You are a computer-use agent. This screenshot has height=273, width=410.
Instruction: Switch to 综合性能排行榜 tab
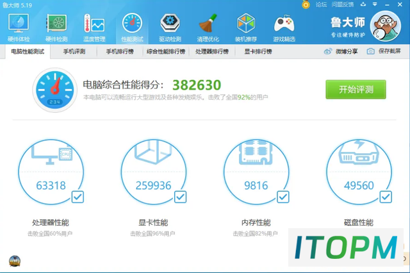tap(166, 51)
